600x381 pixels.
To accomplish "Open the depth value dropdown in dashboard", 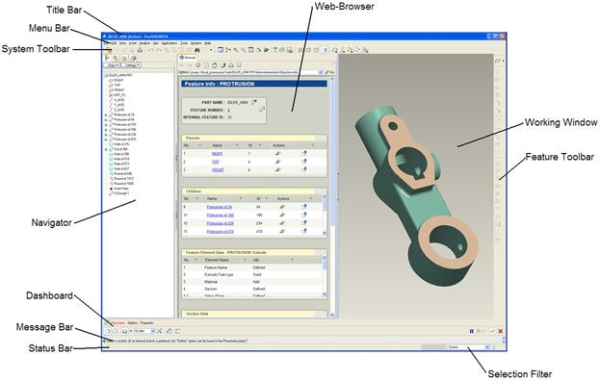I will click(x=153, y=331).
